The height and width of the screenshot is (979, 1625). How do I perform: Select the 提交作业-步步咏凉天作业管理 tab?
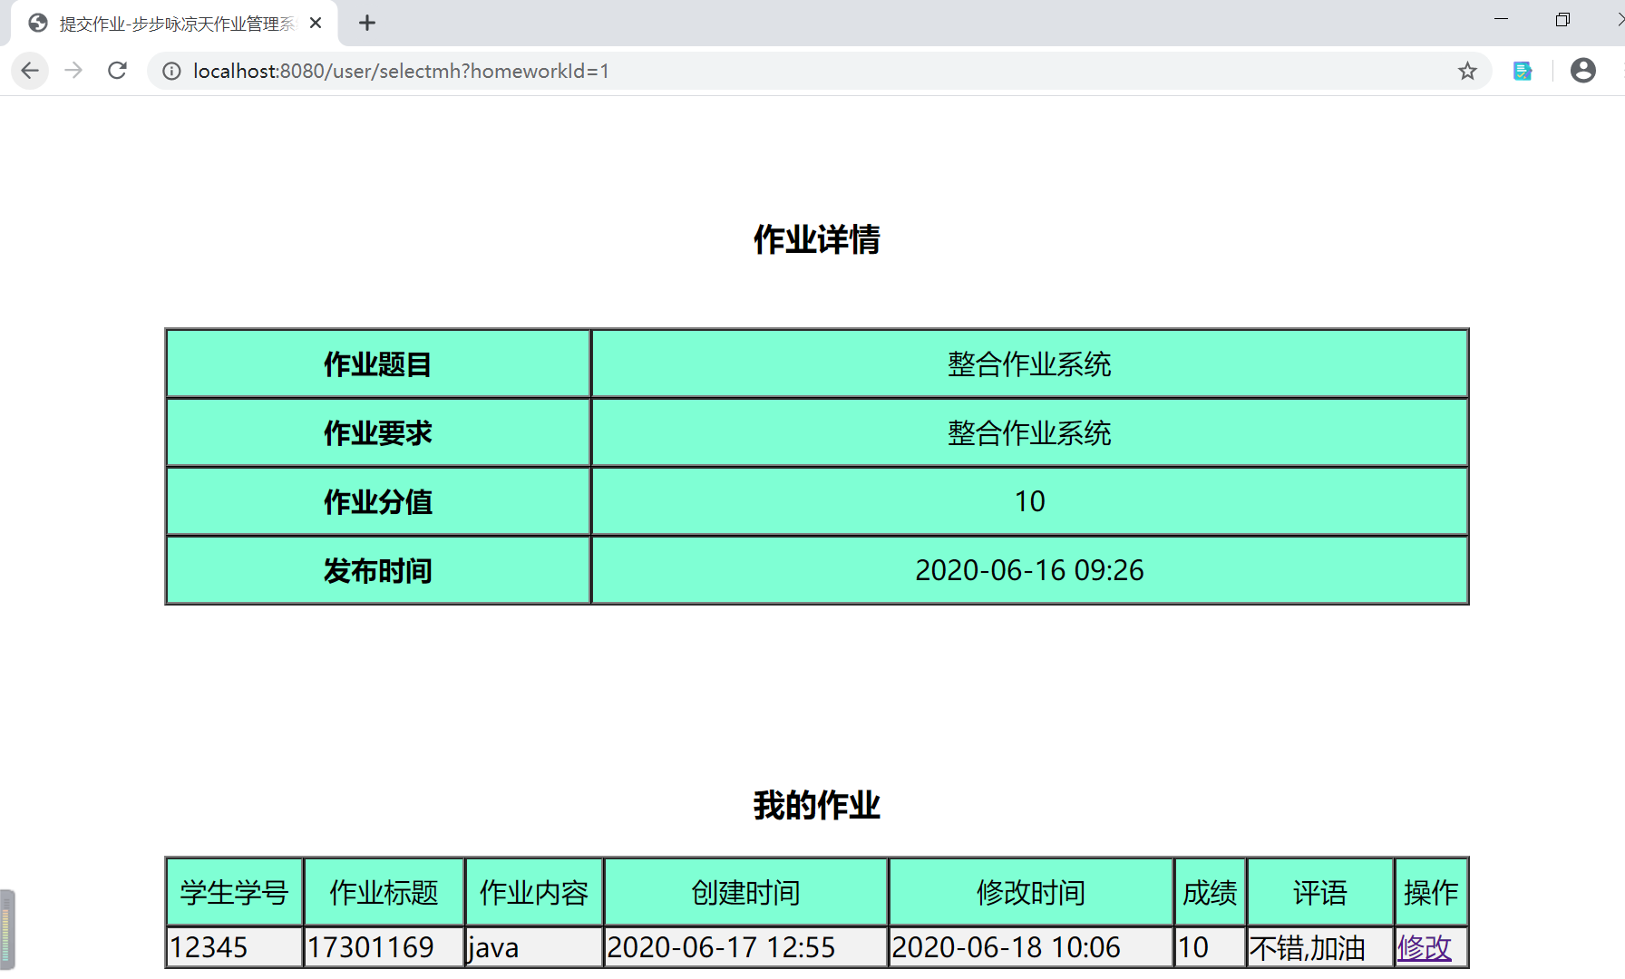click(x=175, y=24)
